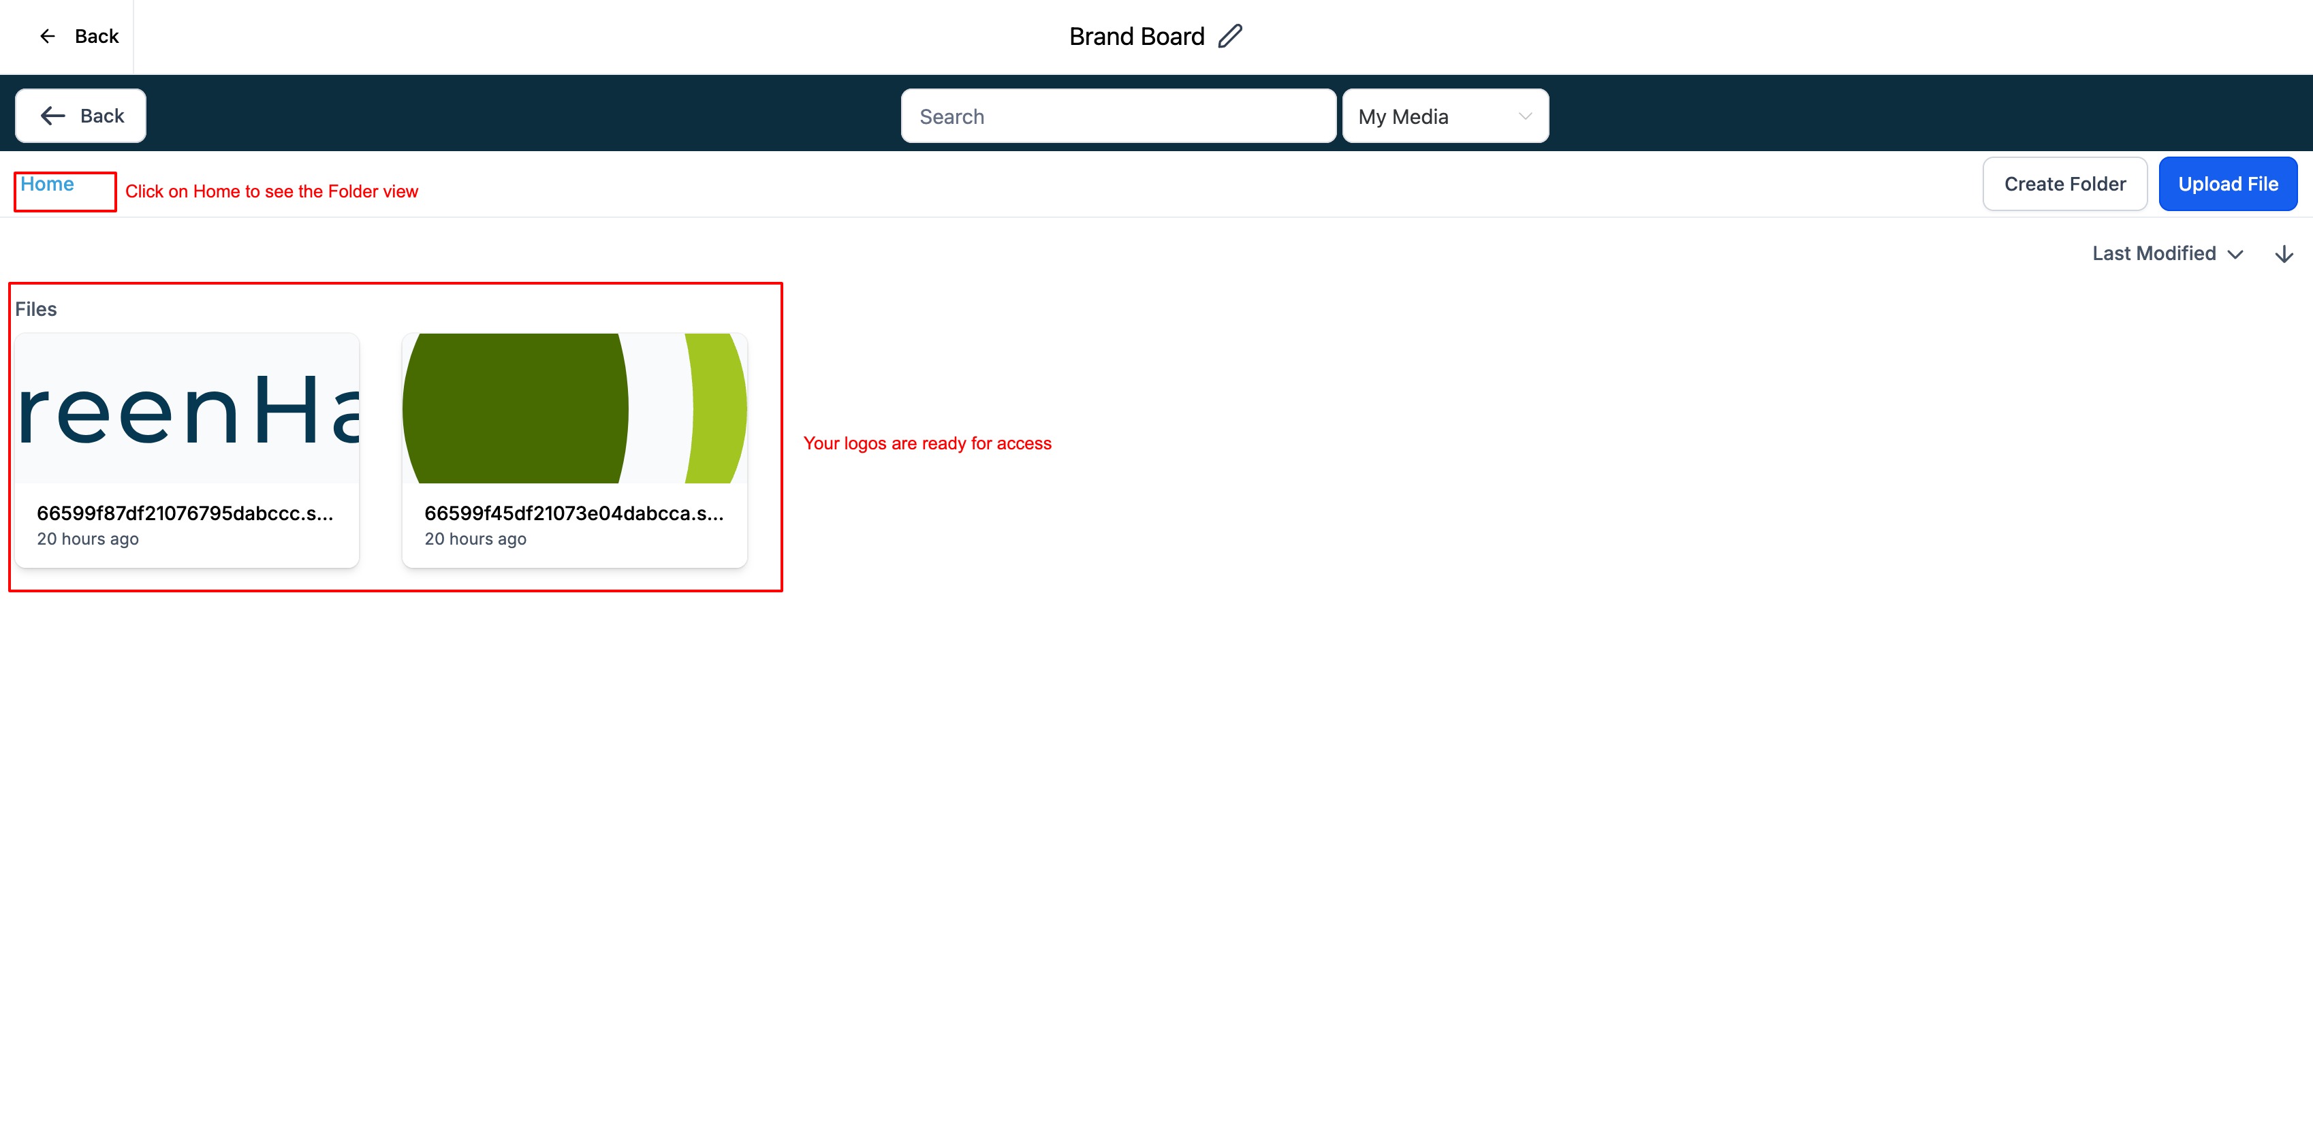Image resolution: width=2313 pixels, height=1137 pixels.
Task: Open the GreenHa text logo thumbnail
Action: [x=188, y=409]
